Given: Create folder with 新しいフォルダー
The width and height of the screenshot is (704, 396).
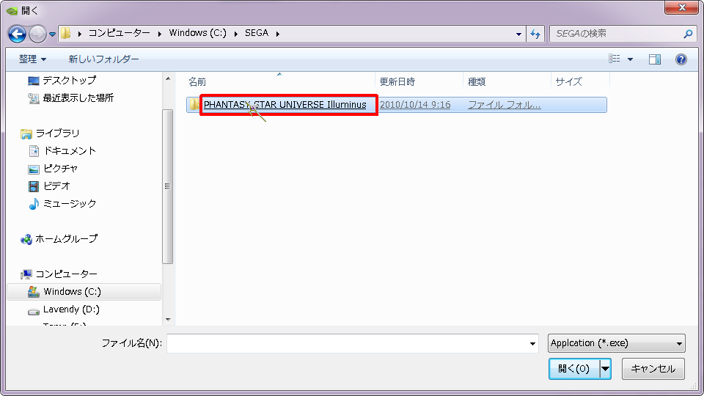Looking at the screenshot, I should 103,59.
